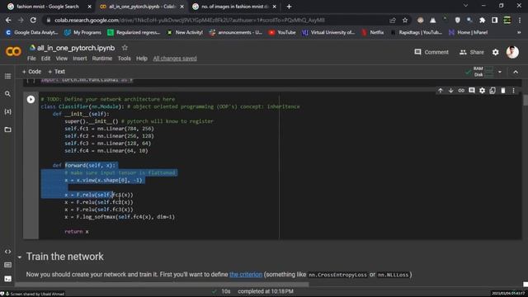Open Netflix bookmark

pyautogui.click(x=372, y=32)
